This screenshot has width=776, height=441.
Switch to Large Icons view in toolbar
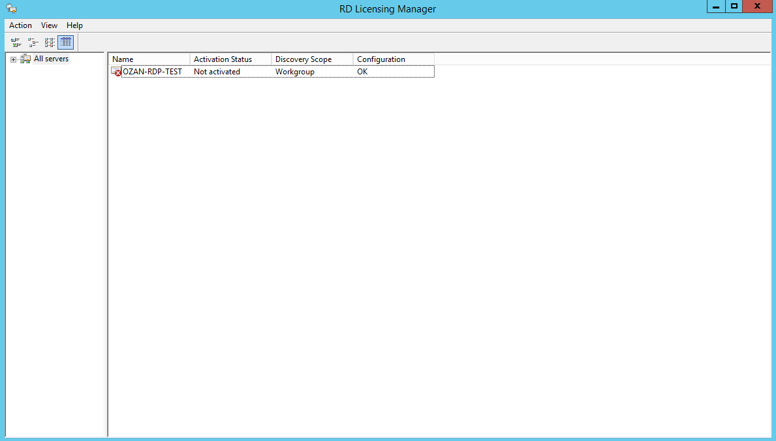click(16, 42)
